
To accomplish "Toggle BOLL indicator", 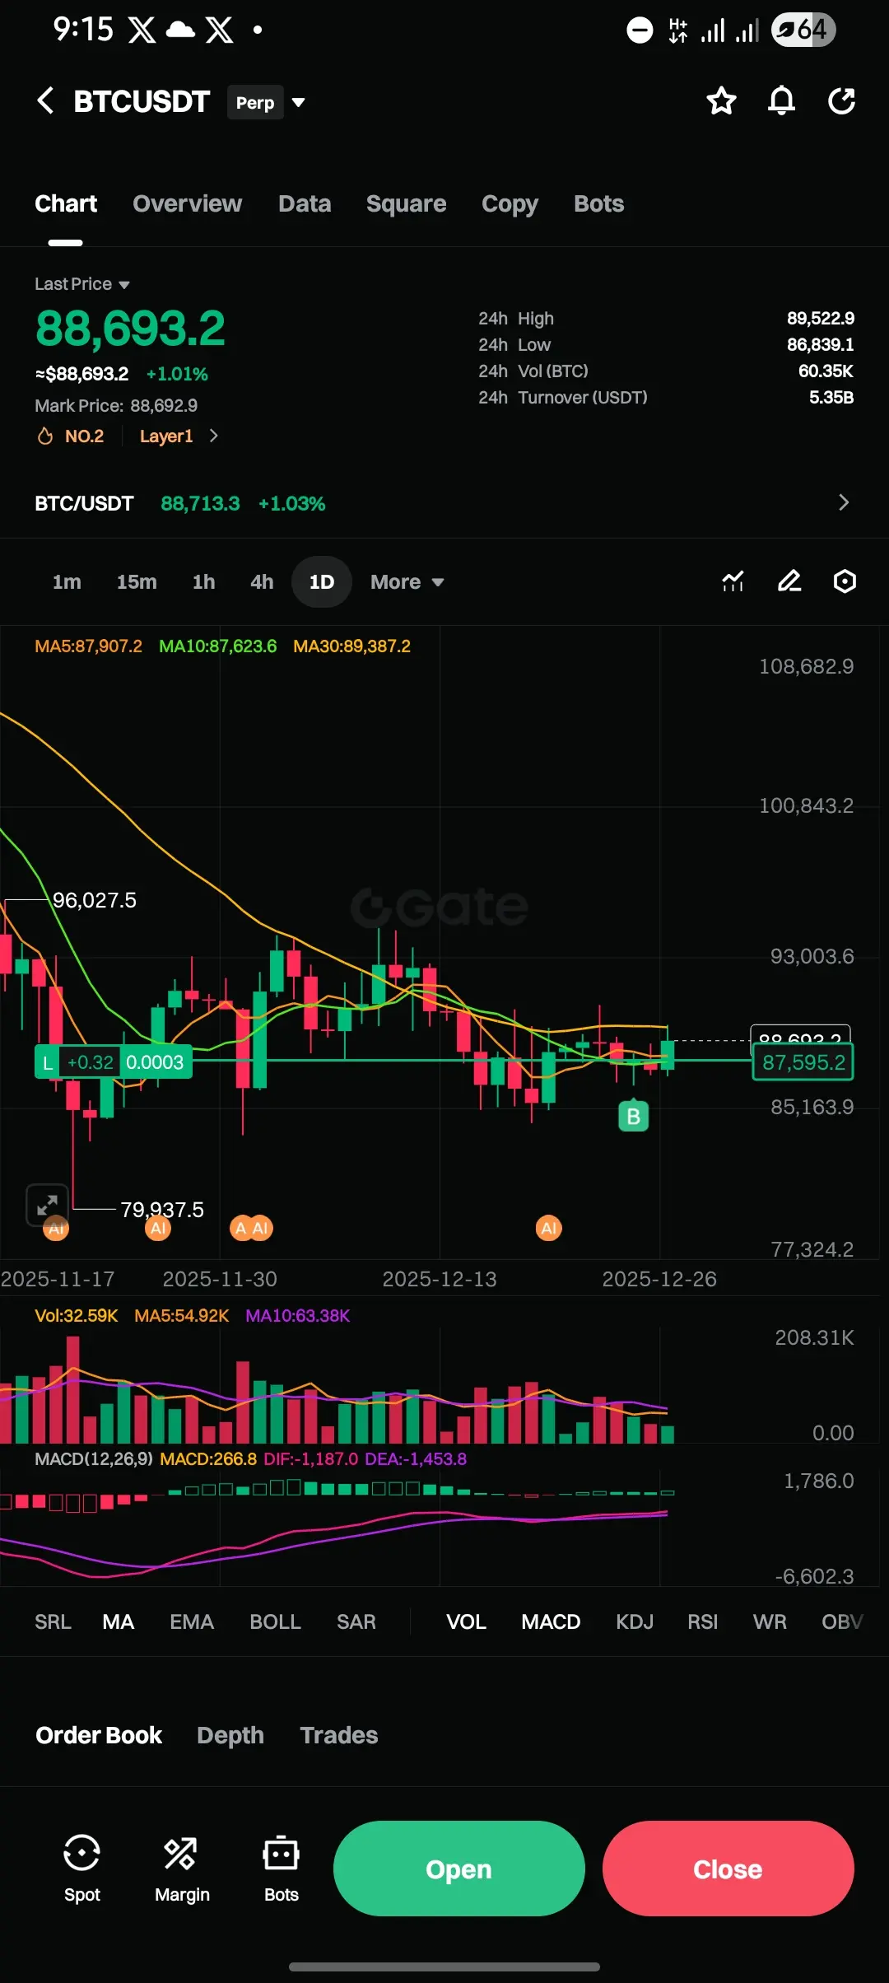I will pyautogui.click(x=275, y=1621).
